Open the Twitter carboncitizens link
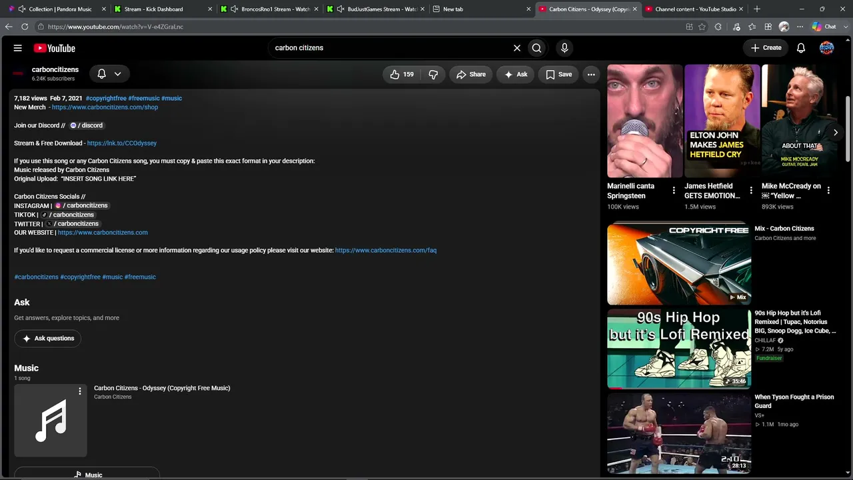853x480 pixels. [73, 224]
